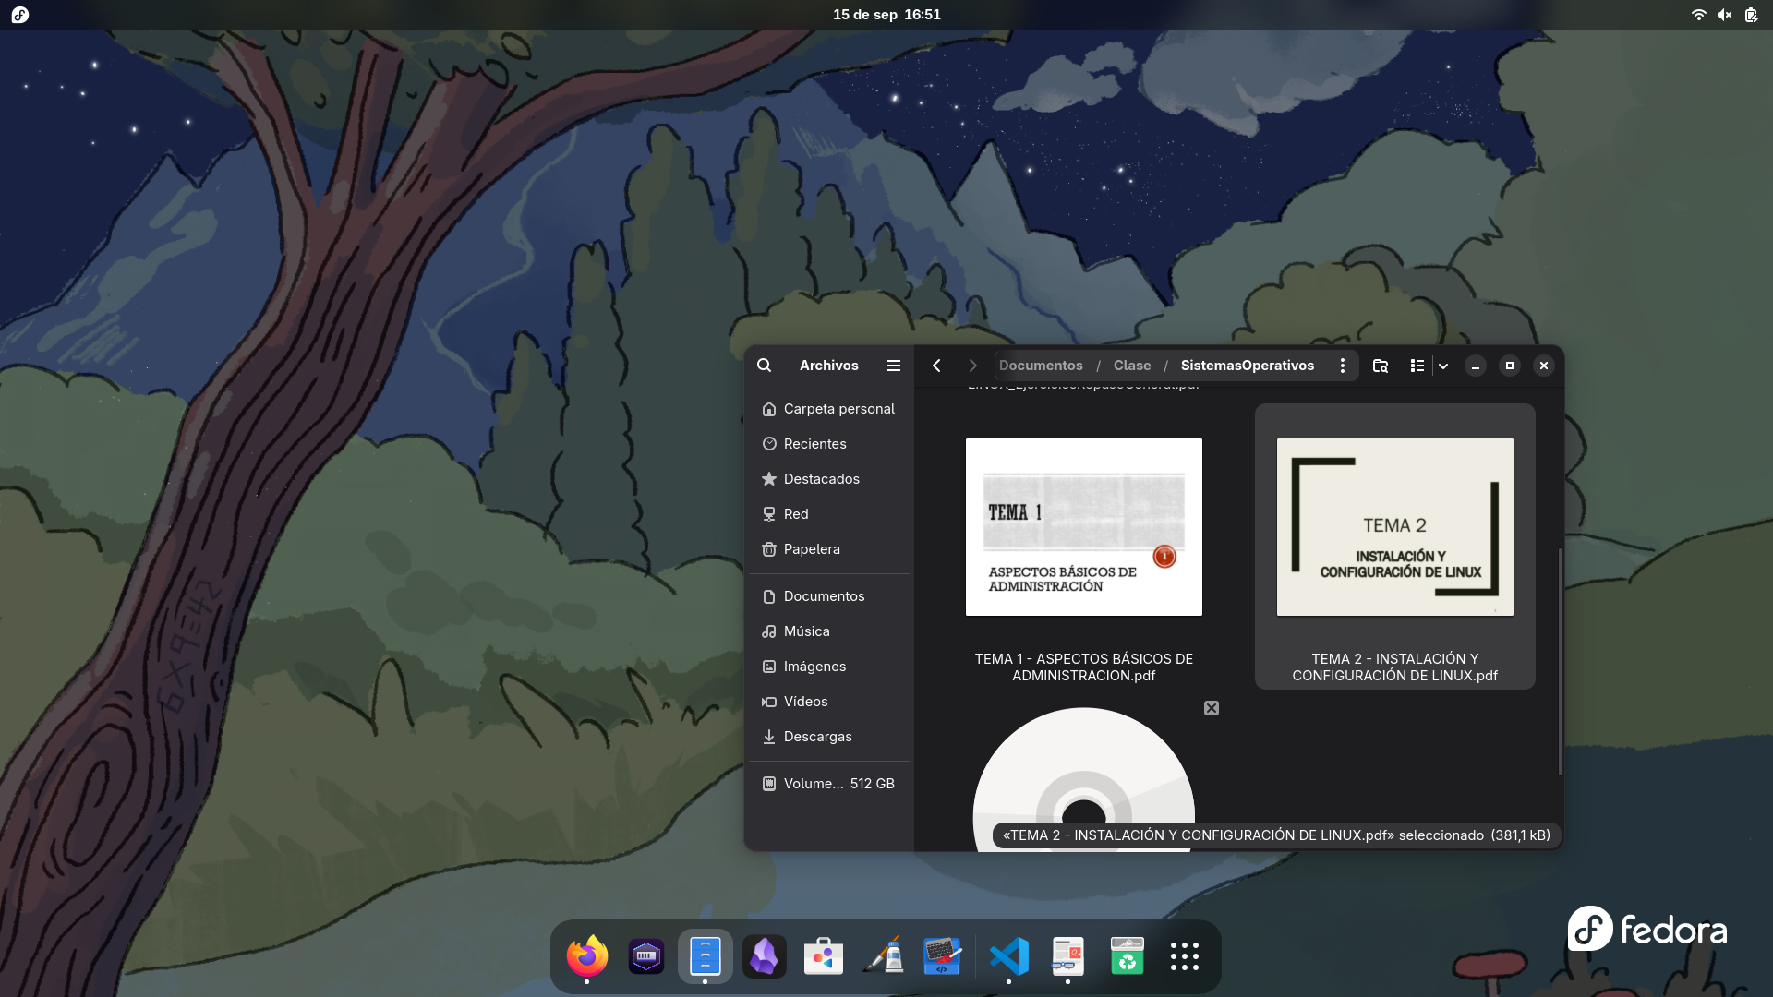
Task: Launch Visual Studio Code from the dock
Action: [x=1009, y=956]
